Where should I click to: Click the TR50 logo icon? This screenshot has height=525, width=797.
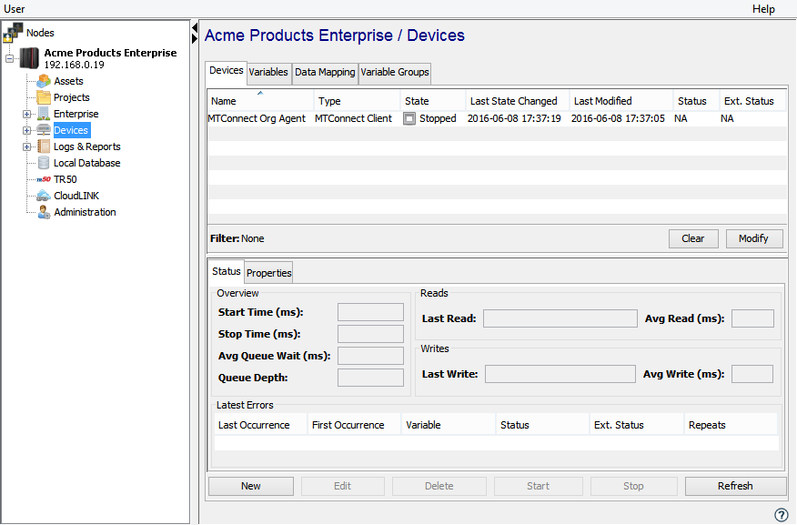tap(44, 179)
